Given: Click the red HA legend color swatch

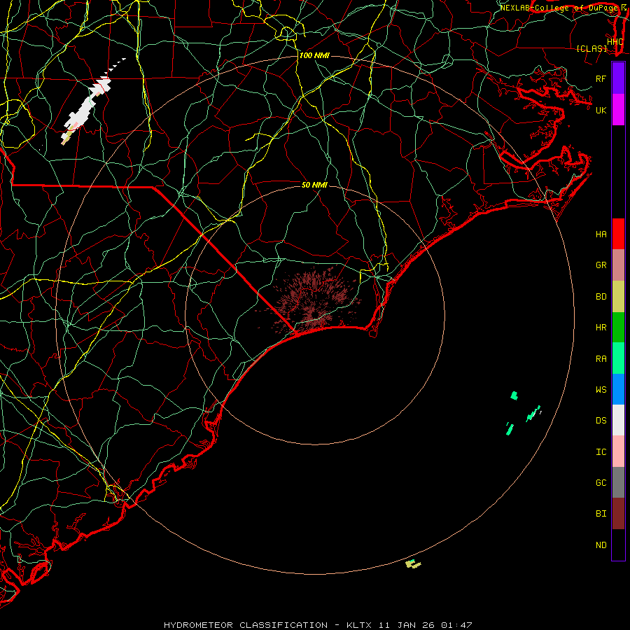Looking at the screenshot, I should (x=618, y=234).
